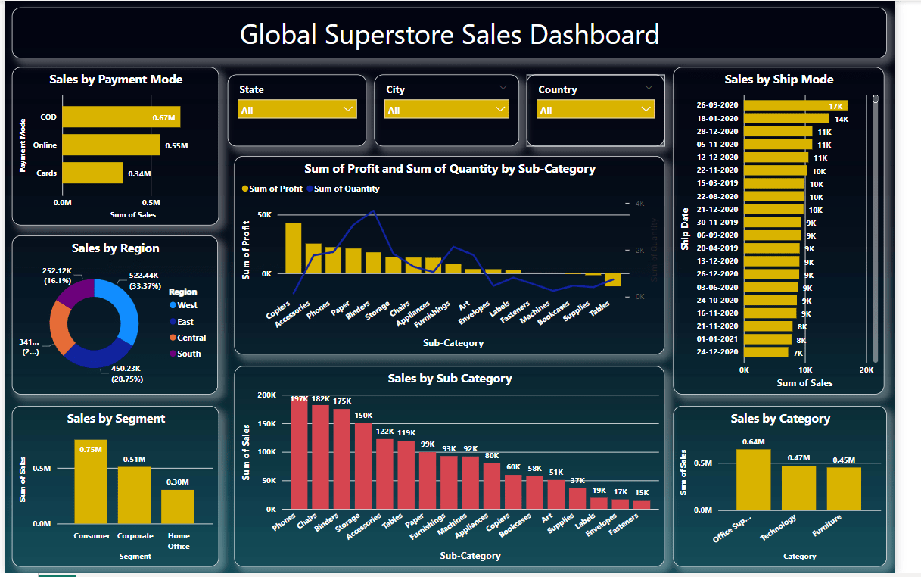This screenshot has width=921, height=577.
Task: Click the chevron on the City slicer header
Action: [503, 89]
